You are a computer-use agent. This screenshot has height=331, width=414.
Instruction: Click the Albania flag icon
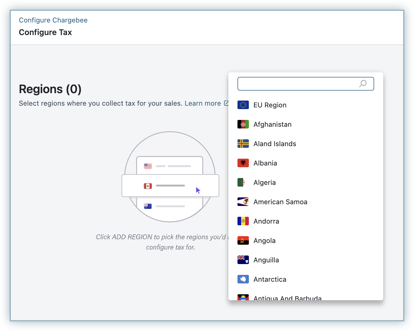[243, 163]
